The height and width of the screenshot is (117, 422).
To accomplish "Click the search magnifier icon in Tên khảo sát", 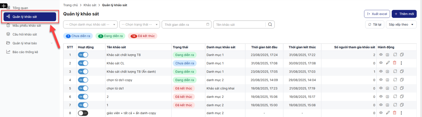I will point(270,24).
